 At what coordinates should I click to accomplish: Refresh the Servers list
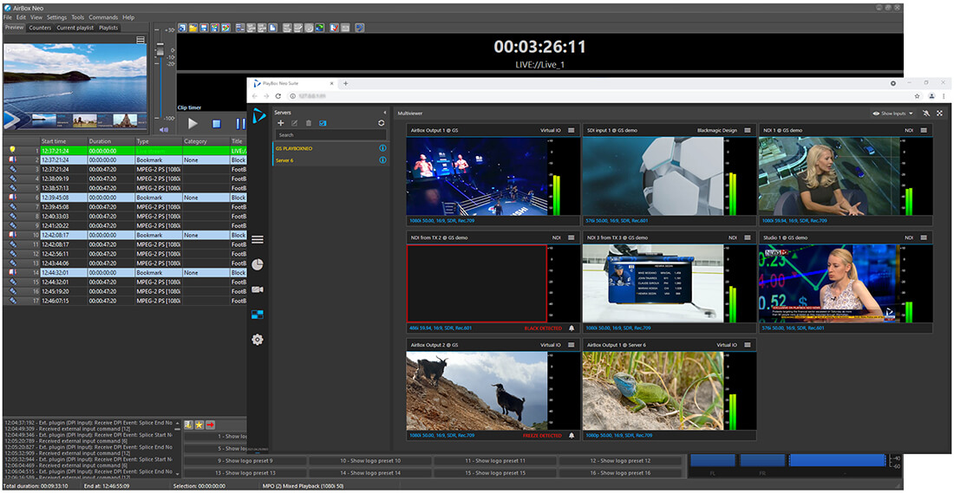pyautogui.click(x=381, y=123)
